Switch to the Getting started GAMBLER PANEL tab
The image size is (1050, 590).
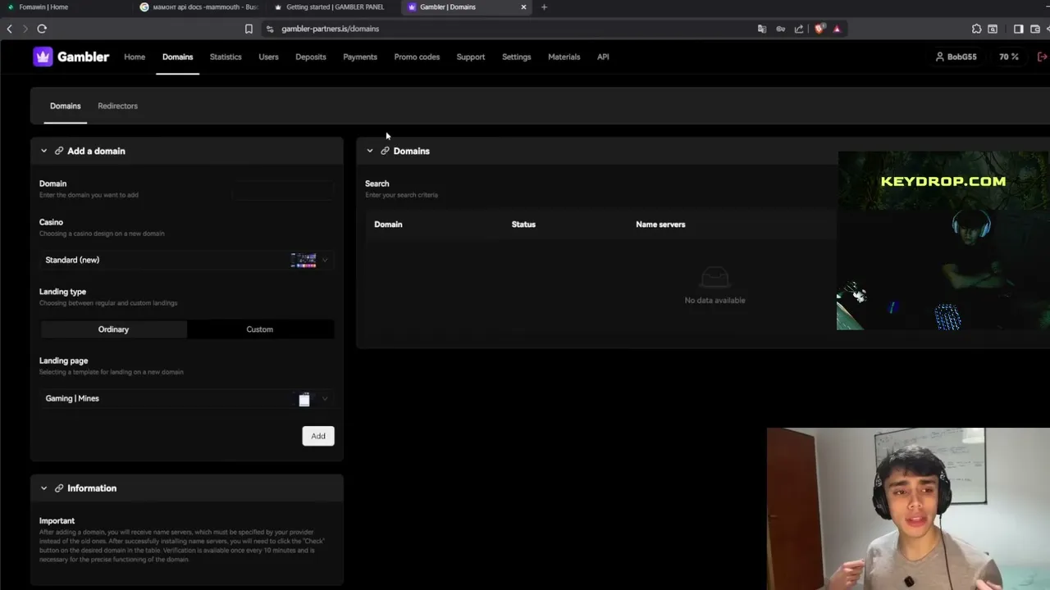[x=334, y=7]
